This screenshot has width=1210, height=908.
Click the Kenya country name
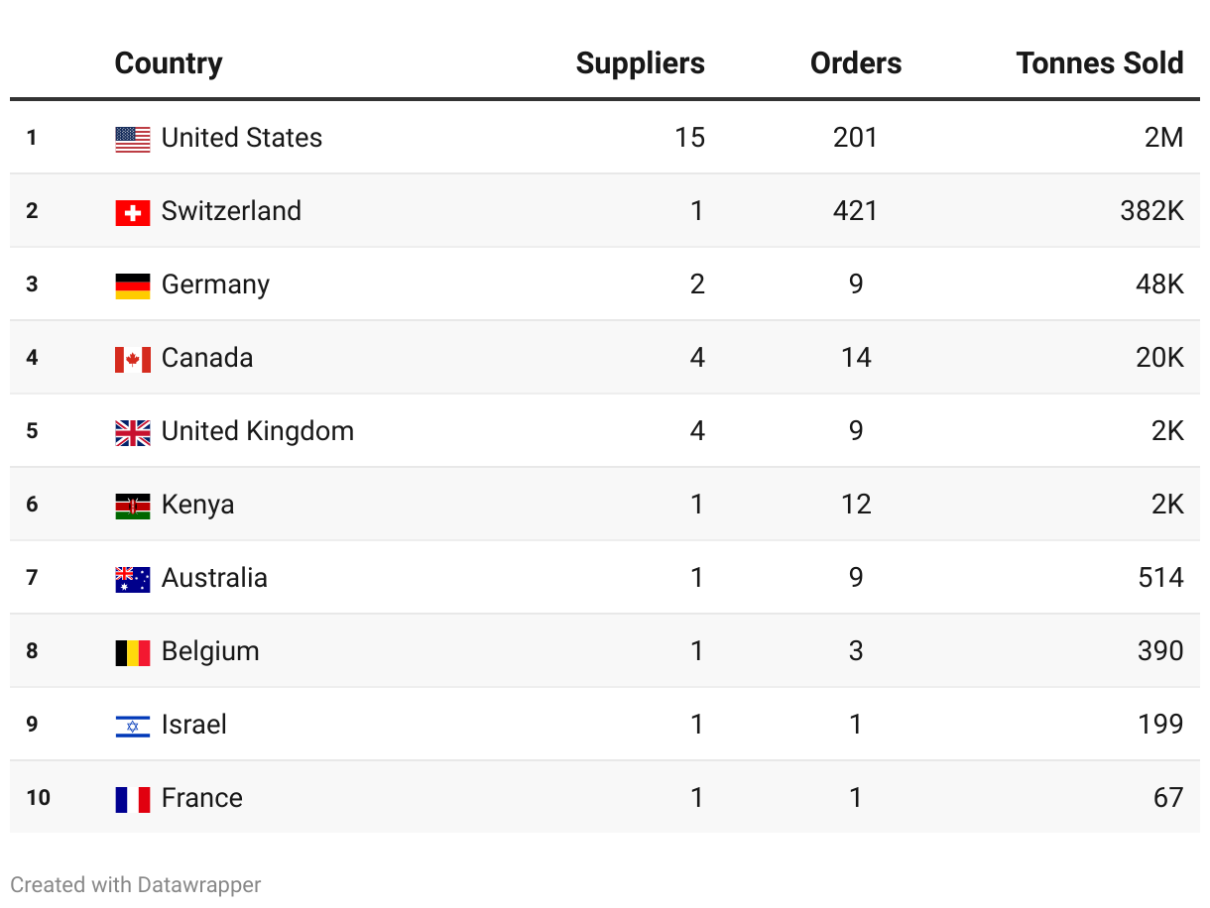pos(197,505)
